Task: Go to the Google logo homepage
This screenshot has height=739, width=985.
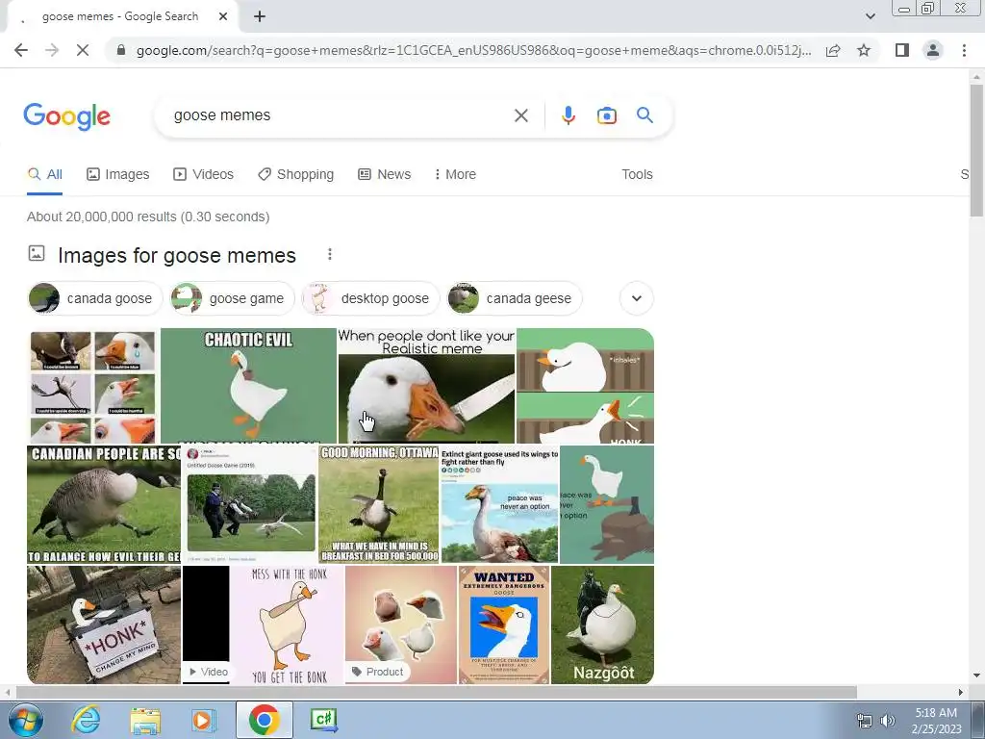Action: click(x=66, y=116)
